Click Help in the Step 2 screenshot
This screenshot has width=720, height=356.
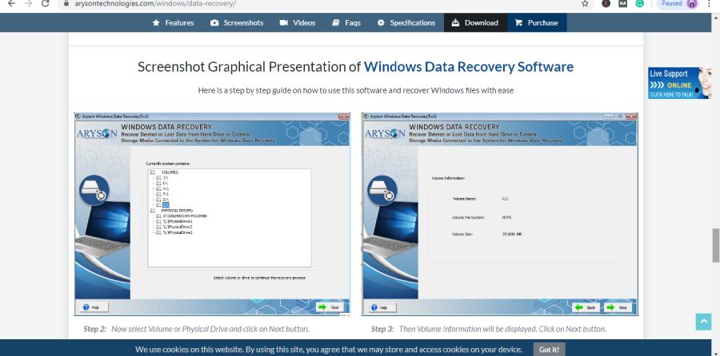point(94,307)
